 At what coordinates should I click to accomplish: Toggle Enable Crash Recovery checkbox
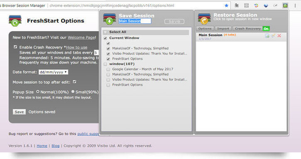coord(15,47)
